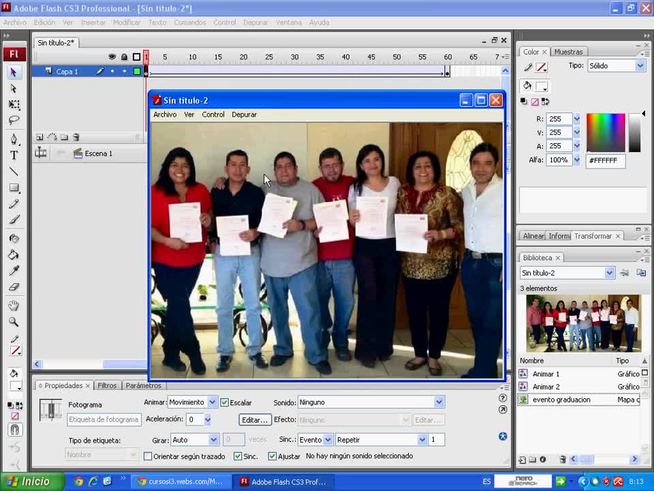The height and width of the screenshot is (491, 654).
Task: Select the Lasso tool
Action: 14,121
